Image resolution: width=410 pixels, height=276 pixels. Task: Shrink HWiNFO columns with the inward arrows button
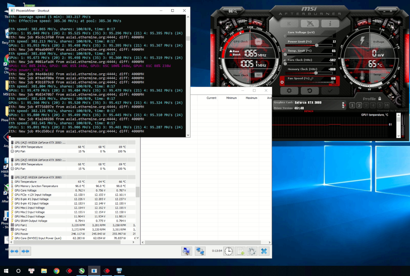coord(25,251)
